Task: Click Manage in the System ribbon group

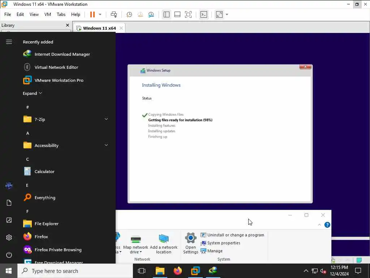Action: [211, 251]
